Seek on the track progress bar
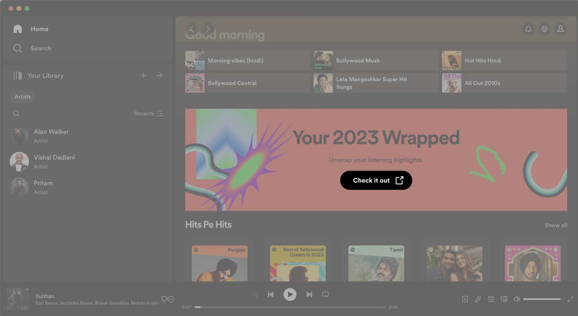 click(x=290, y=307)
